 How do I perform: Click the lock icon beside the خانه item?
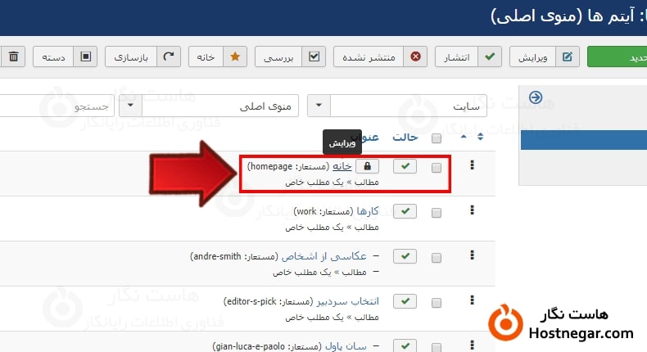[x=367, y=166]
